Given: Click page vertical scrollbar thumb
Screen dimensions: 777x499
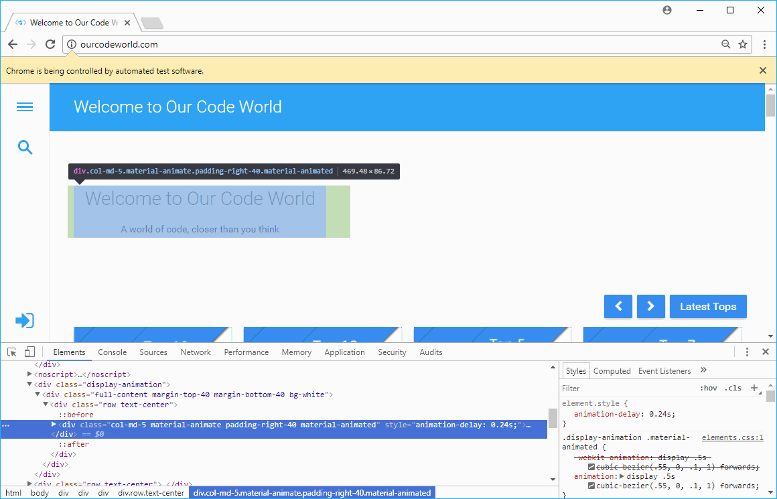Looking at the screenshot, I should [x=770, y=105].
